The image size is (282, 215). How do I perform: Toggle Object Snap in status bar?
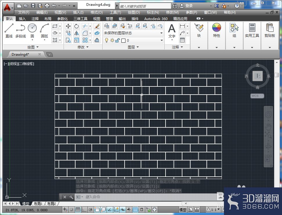97,209
